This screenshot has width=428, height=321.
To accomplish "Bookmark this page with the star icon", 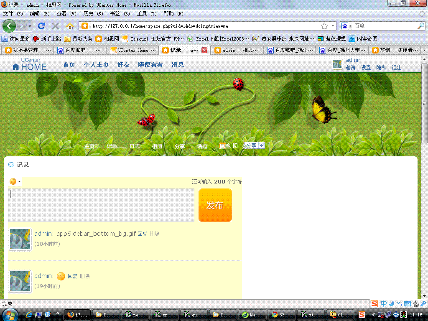I will pos(324,26).
